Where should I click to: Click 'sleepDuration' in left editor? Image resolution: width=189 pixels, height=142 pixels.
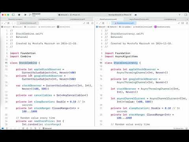44,102
